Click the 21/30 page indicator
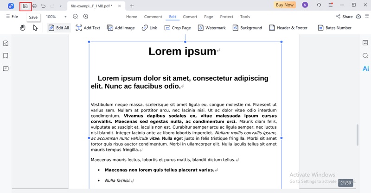The width and height of the screenshot is (371, 193). (x=345, y=183)
